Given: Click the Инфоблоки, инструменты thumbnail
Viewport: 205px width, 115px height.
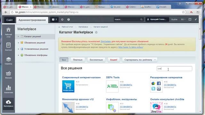Looking at the screenshot, I should [x=112, y=107].
